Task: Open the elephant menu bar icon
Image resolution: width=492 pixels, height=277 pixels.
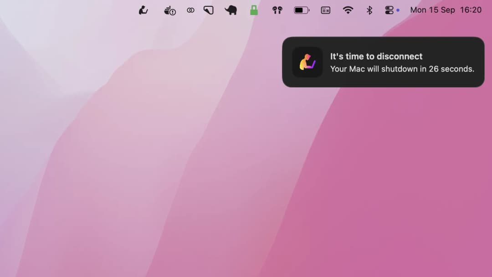Action: tap(231, 10)
